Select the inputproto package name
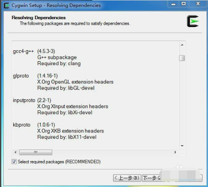Image resolution: width=208 pixels, height=187 pixels. point(24,100)
